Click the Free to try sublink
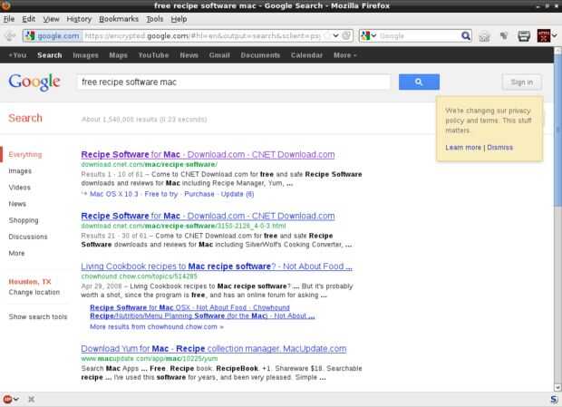Viewport: 562px width, 407px height. click(161, 194)
